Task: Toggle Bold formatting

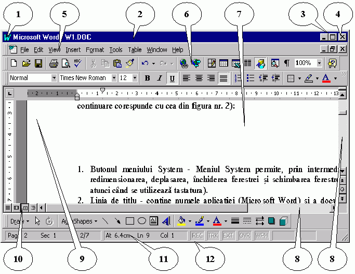Action: point(148,78)
